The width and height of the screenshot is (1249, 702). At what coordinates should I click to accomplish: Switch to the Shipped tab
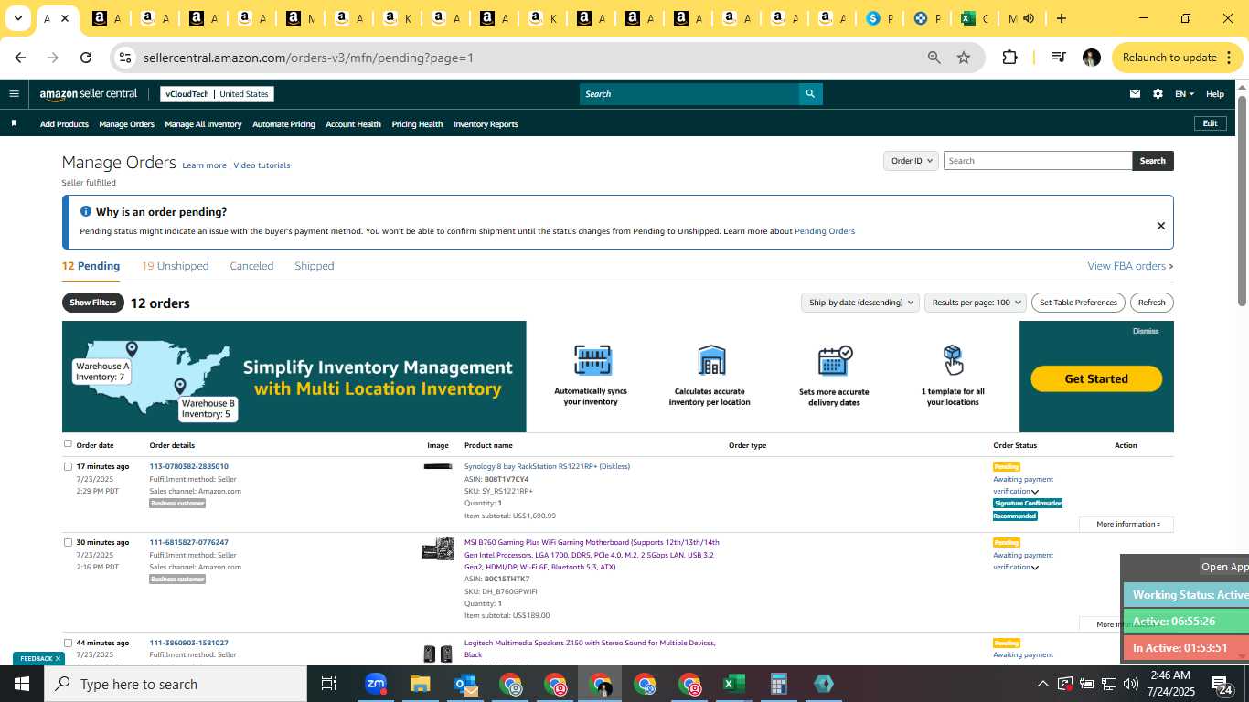tap(315, 266)
